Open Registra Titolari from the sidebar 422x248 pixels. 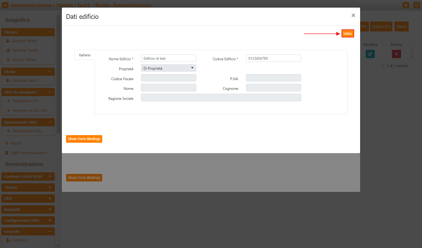point(25,41)
